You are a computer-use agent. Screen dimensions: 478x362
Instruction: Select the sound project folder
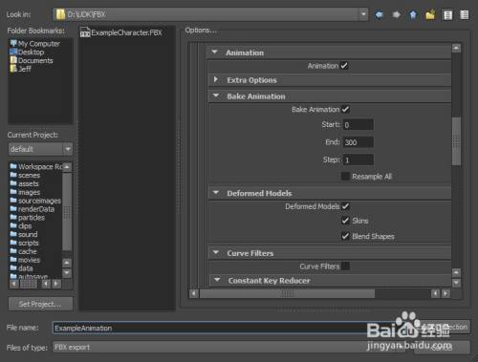(24, 234)
